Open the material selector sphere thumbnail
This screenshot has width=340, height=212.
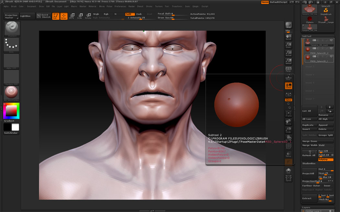point(12,93)
